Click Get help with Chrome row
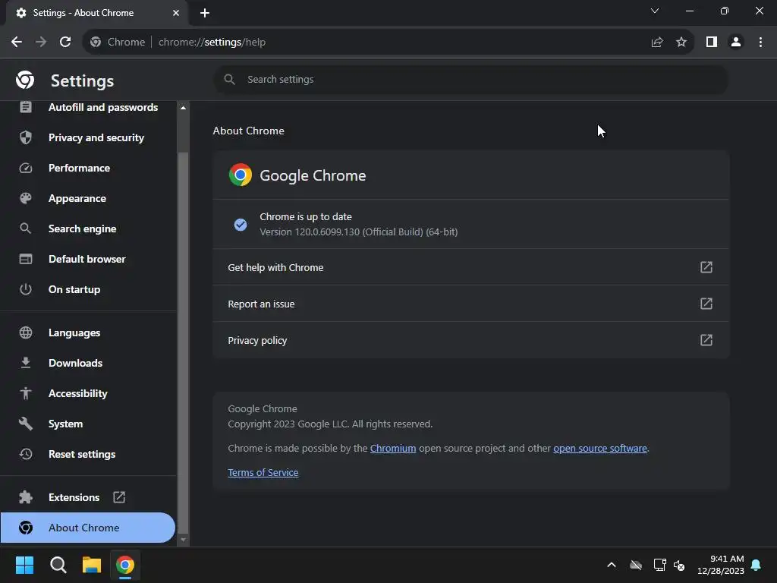777x583 pixels. [470, 267]
